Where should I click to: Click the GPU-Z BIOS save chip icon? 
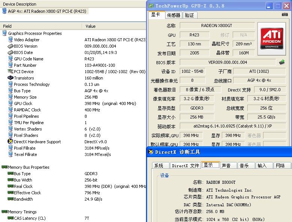pyautogui.click(x=282, y=62)
